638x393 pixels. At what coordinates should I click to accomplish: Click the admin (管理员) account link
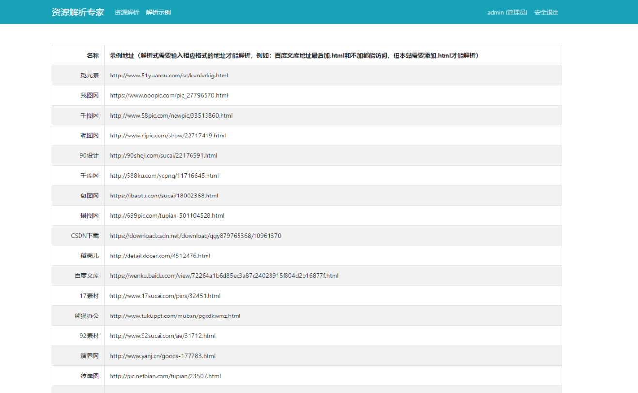click(507, 12)
